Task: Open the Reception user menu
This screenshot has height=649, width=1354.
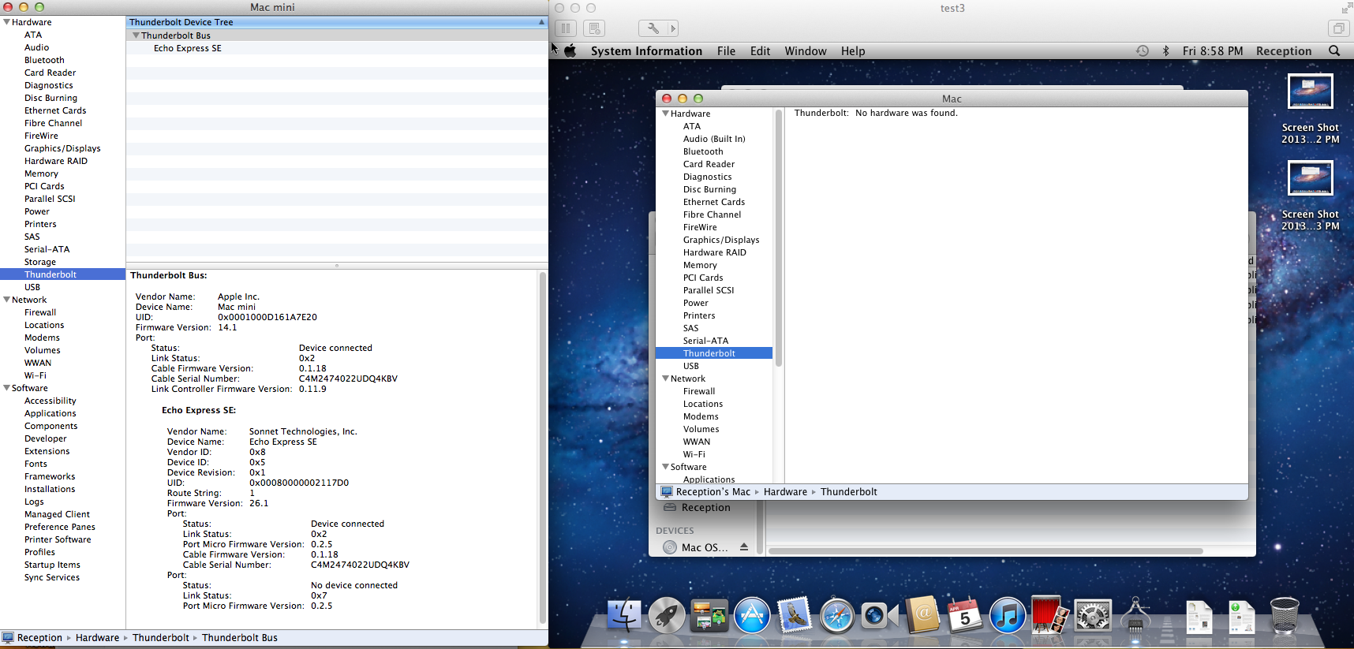Action: (1284, 50)
